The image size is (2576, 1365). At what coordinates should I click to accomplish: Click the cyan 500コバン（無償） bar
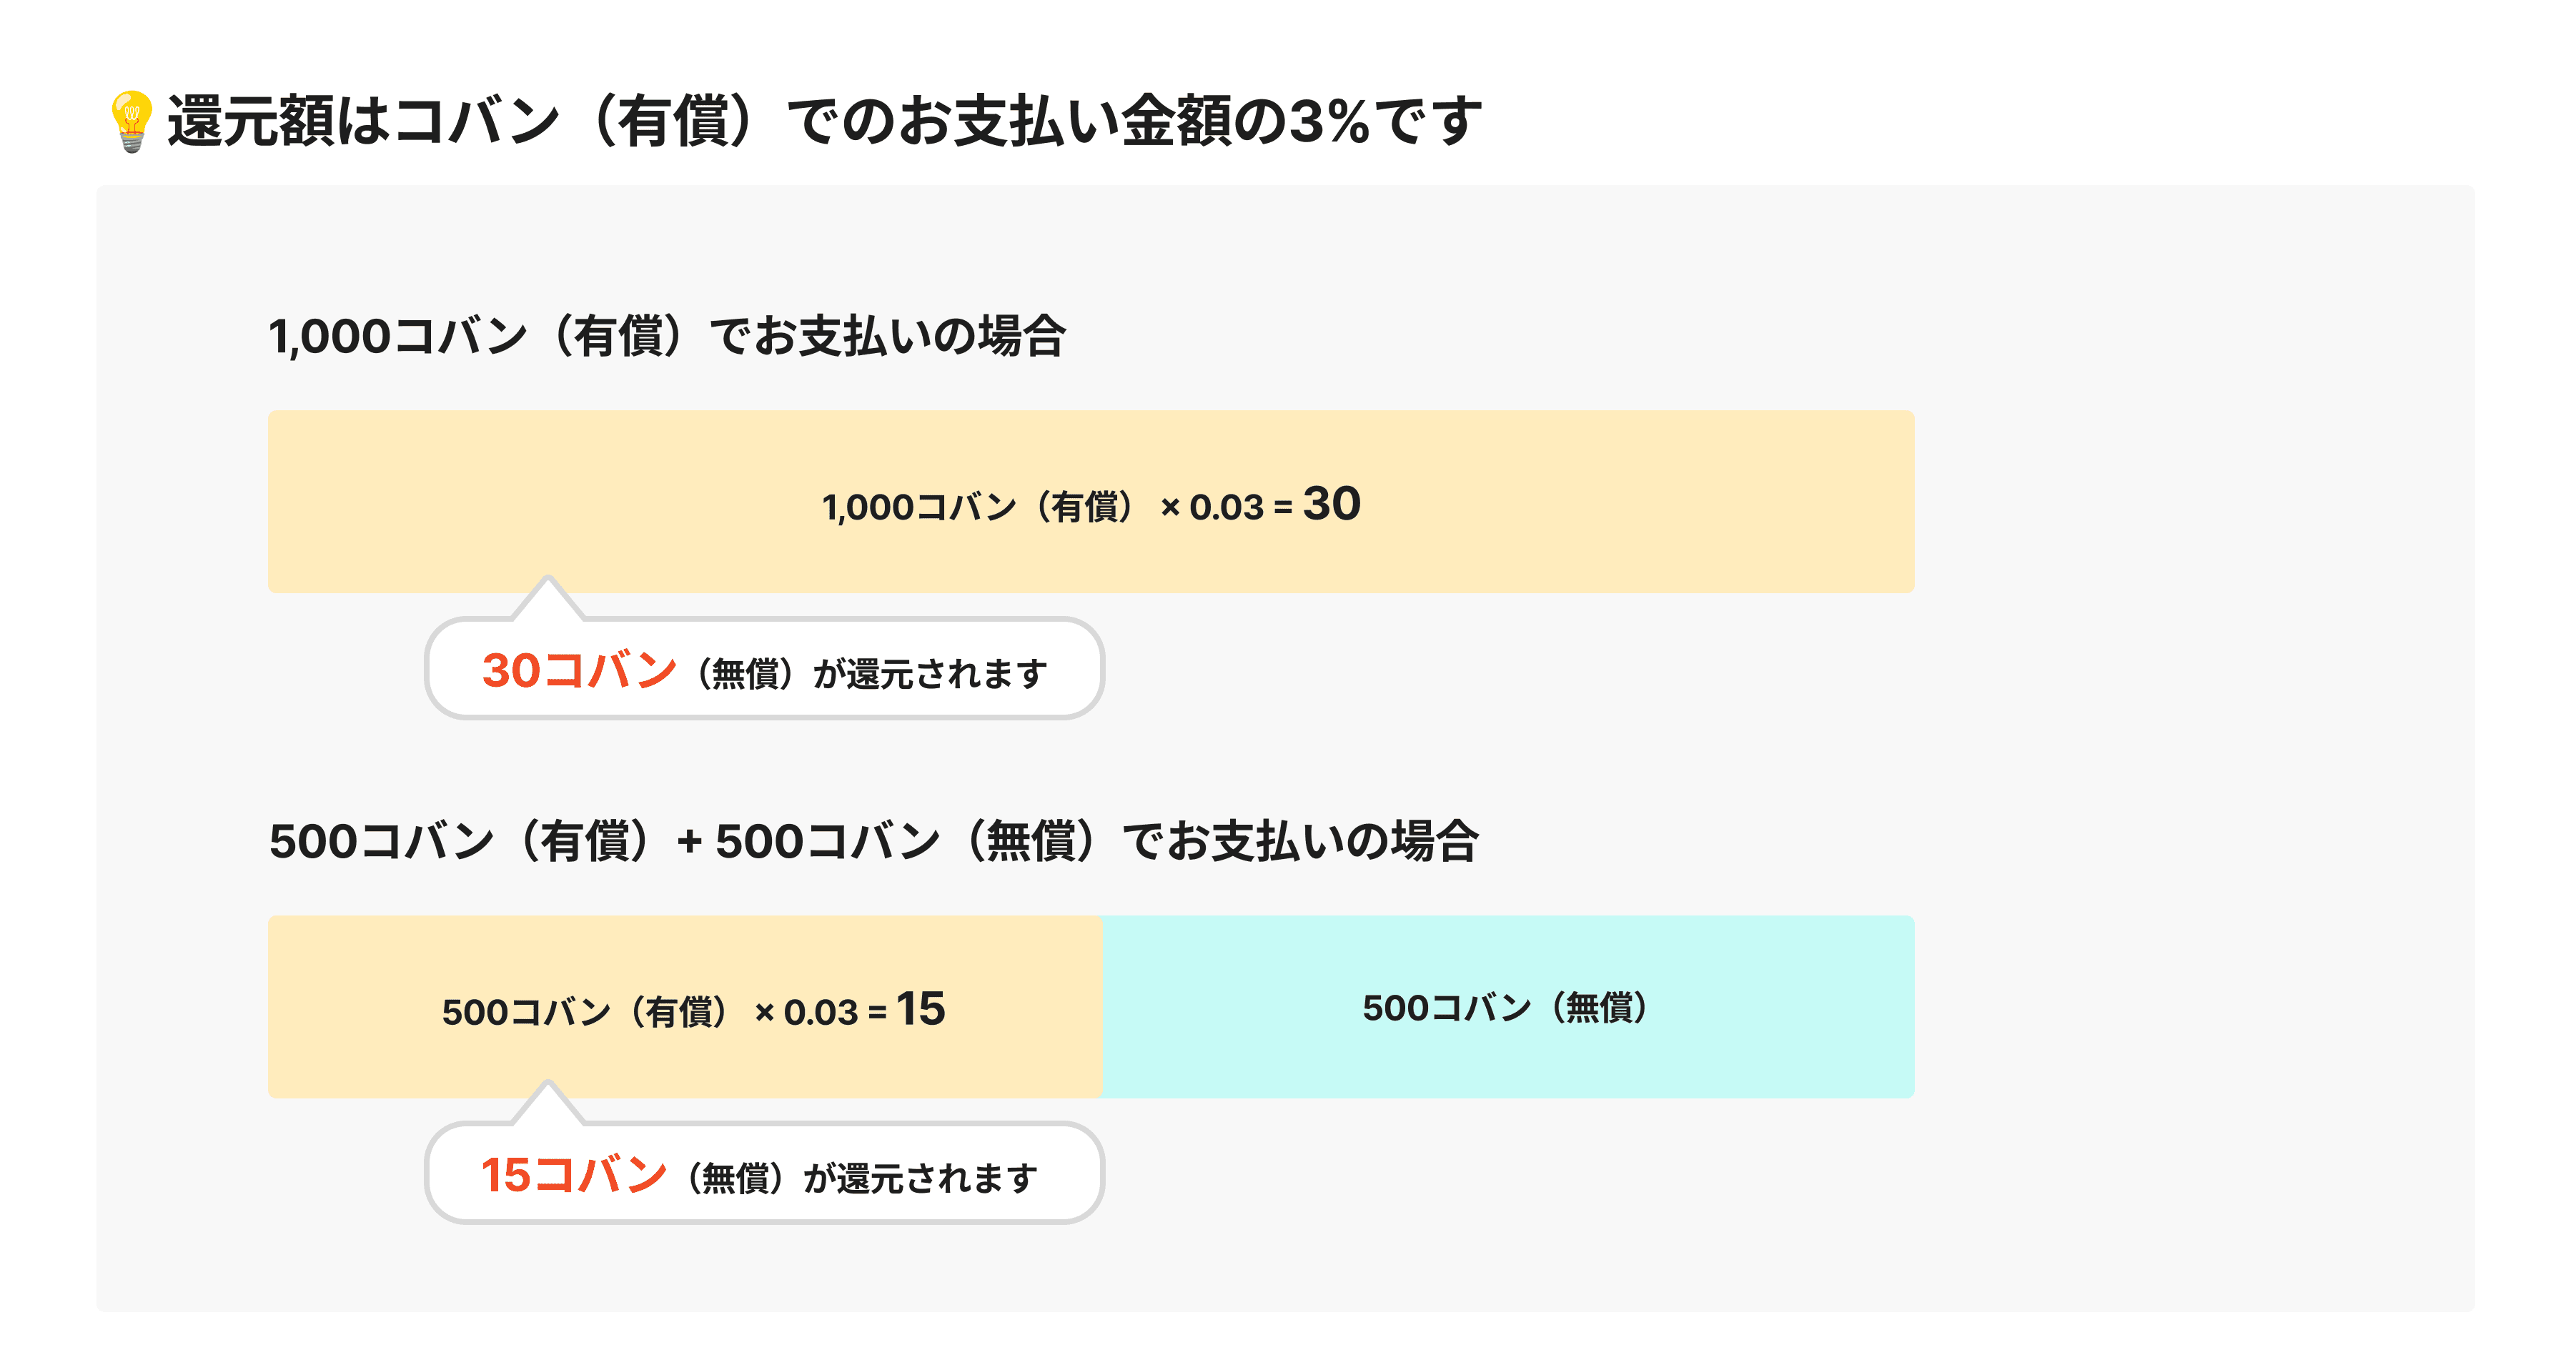click(1508, 1007)
